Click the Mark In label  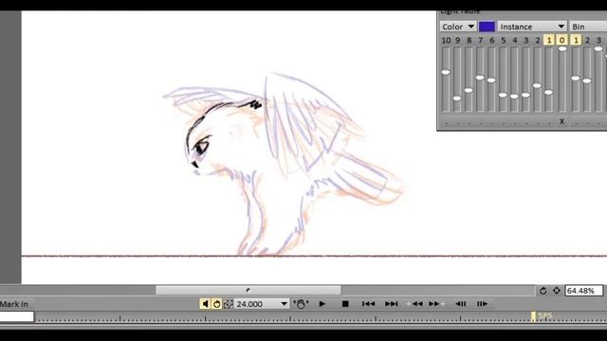(14, 304)
